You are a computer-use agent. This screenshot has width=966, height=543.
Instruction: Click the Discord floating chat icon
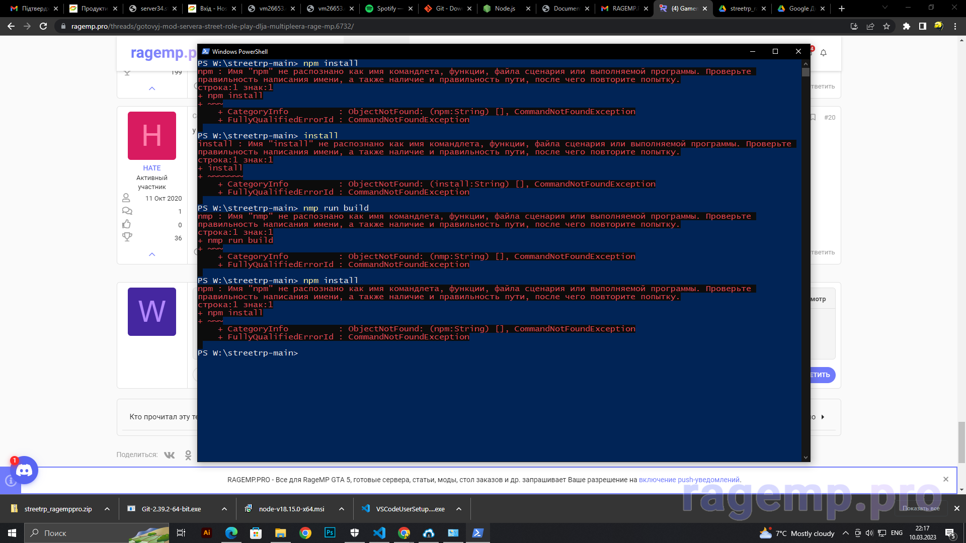pos(24,470)
